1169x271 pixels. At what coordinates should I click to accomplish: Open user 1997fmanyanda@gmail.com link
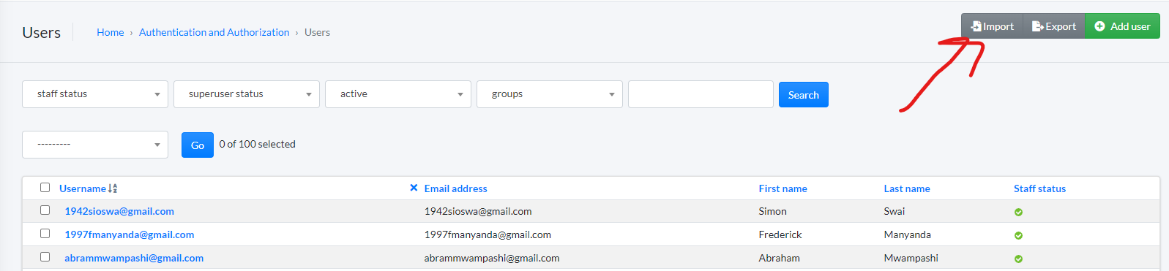click(x=130, y=234)
